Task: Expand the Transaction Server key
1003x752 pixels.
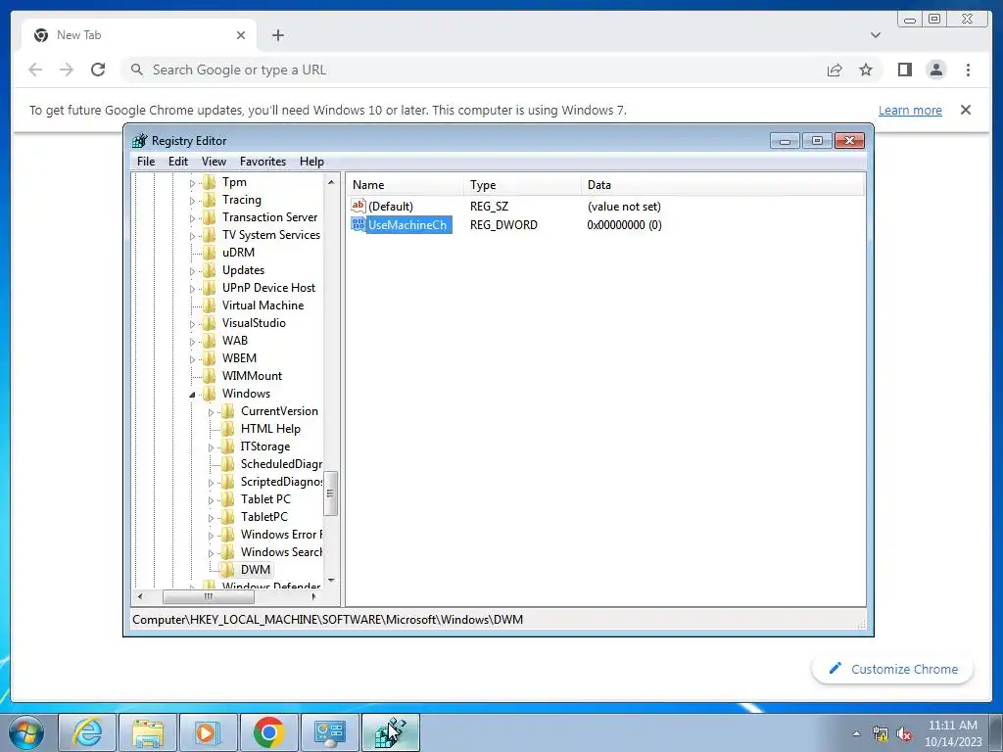Action: click(x=192, y=218)
